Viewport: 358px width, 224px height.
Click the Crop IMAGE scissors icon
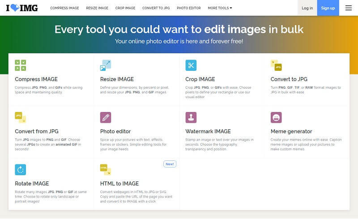coord(191,65)
